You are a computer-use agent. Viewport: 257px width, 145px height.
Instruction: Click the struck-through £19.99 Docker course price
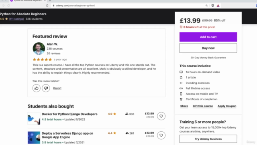tap(150, 117)
